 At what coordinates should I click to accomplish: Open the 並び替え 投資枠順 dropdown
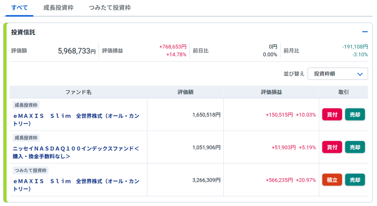click(x=338, y=74)
